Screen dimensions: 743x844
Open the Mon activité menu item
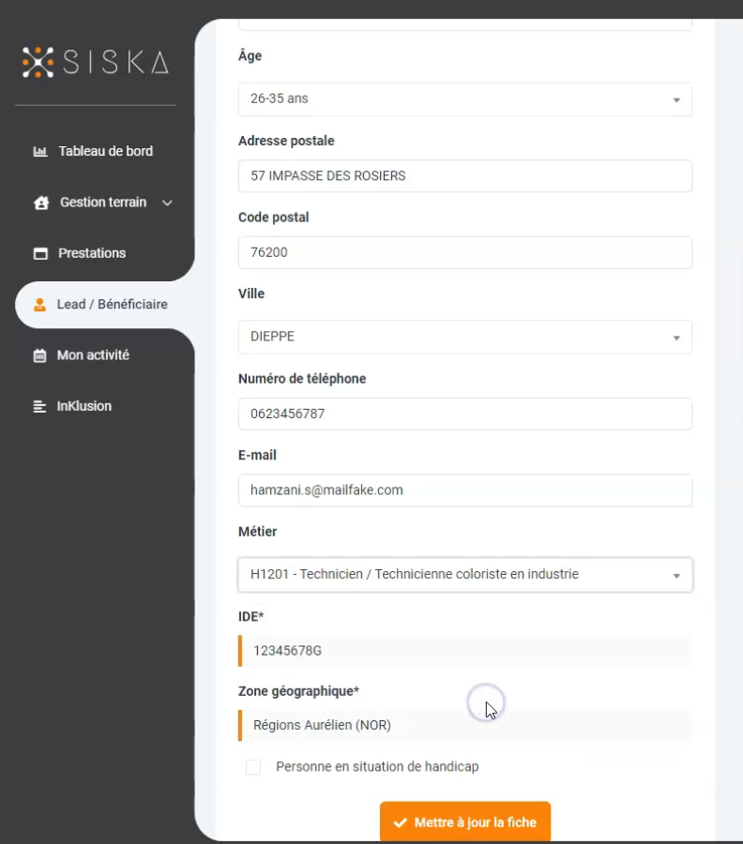click(x=93, y=355)
